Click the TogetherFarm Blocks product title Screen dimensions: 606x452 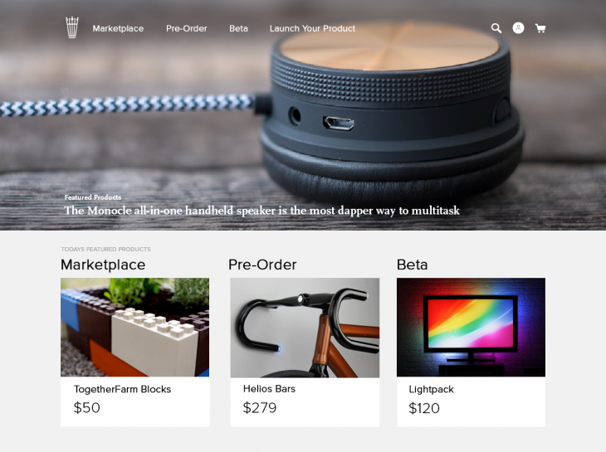123,389
